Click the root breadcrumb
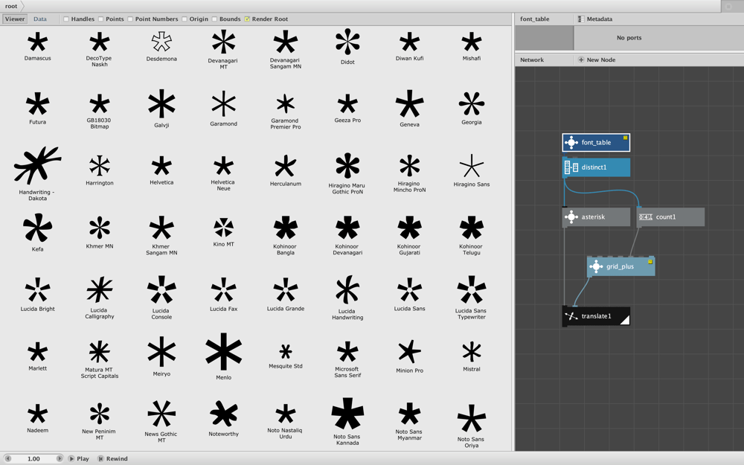 (11, 6)
